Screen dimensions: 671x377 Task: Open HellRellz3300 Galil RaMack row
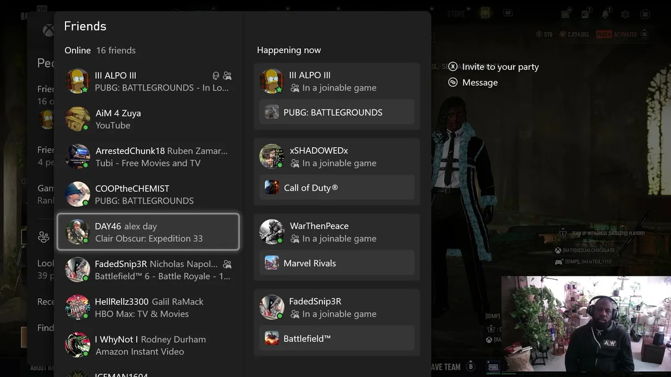point(148,307)
